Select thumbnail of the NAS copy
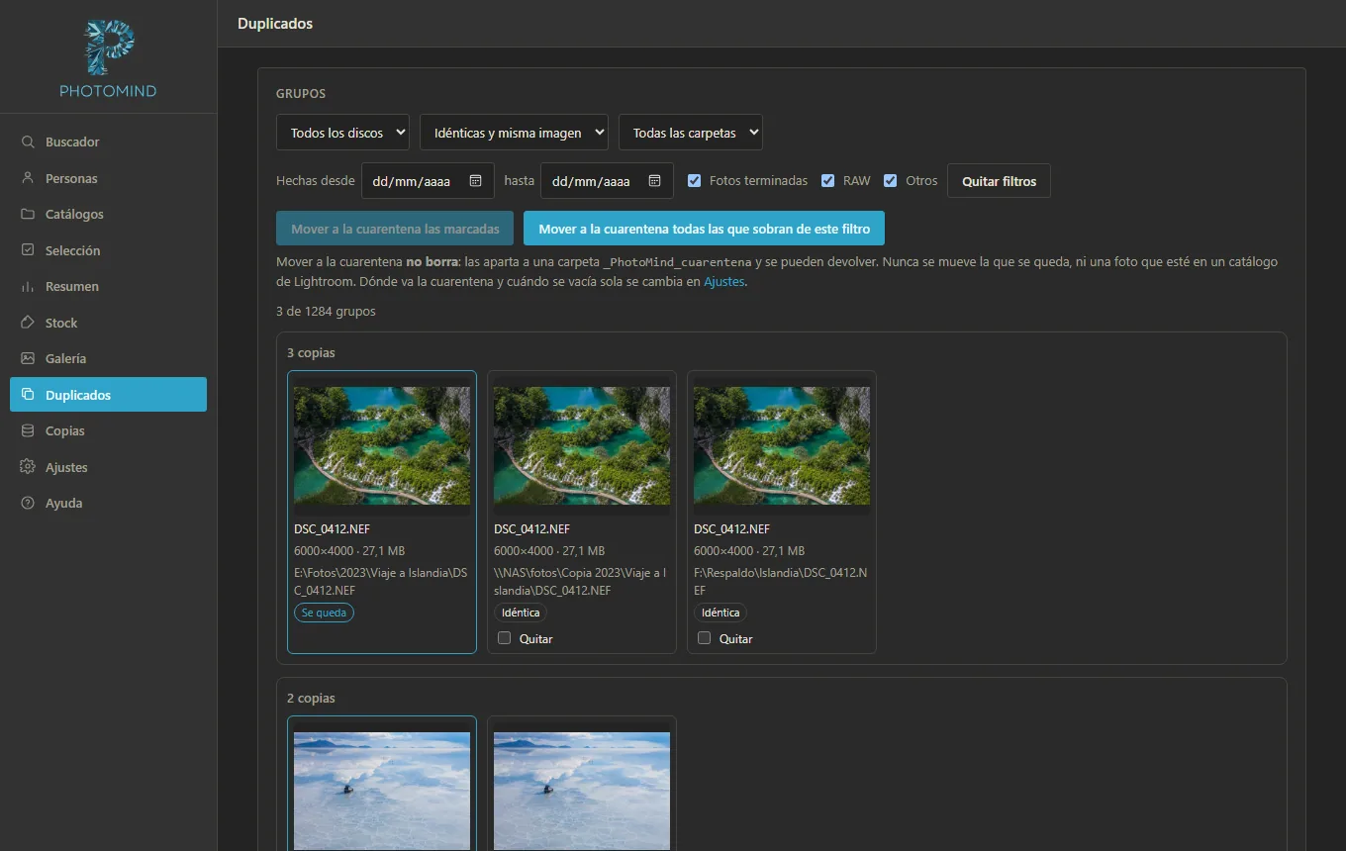Screen dimensions: 1346x851 pyautogui.click(x=582, y=445)
